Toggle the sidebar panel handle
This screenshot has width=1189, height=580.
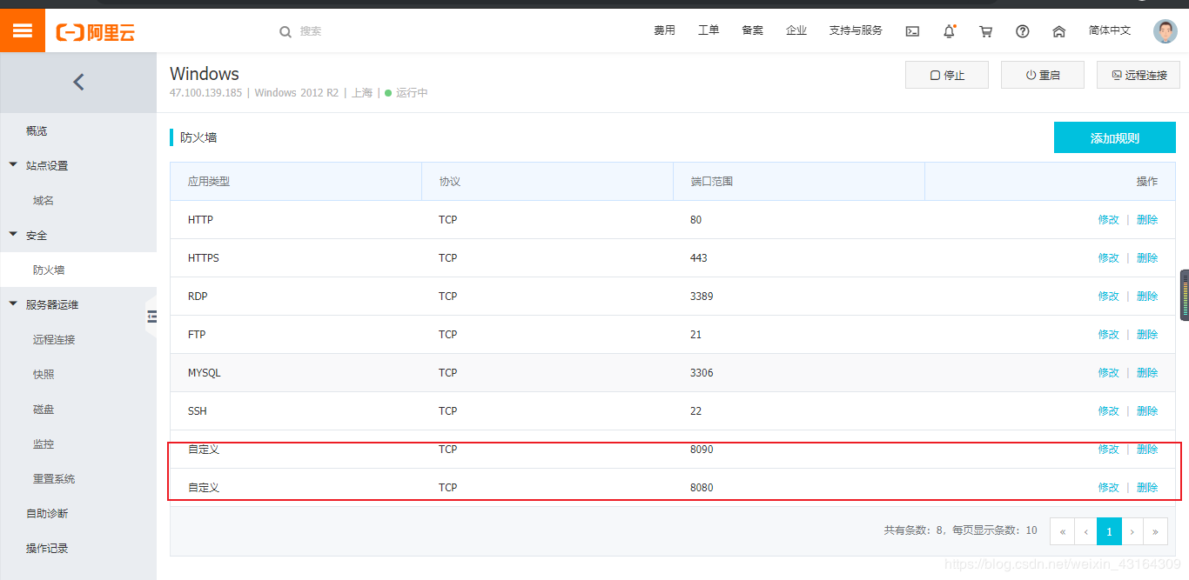pyautogui.click(x=152, y=317)
